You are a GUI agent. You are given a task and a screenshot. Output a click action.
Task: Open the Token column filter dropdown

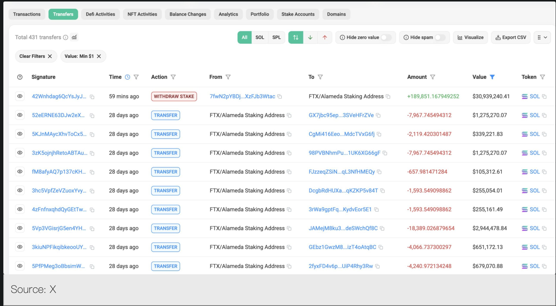click(x=543, y=77)
